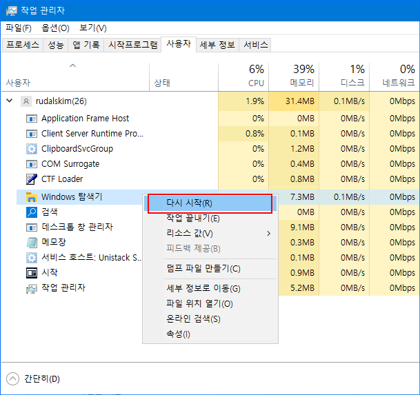Open the 옵션(O) menu

click(55, 28)
